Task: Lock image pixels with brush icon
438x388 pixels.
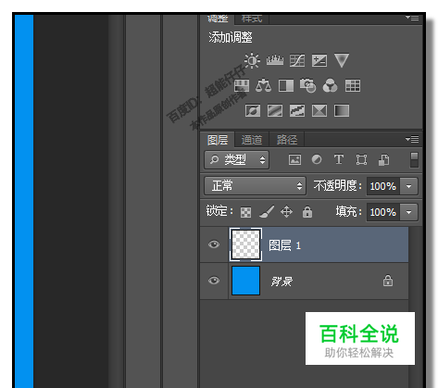Action: coord(267,212)
